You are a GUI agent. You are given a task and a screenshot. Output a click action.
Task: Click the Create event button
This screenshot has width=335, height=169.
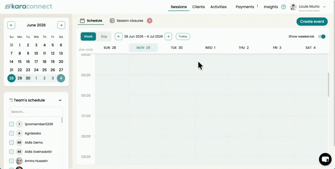(312, 22)
